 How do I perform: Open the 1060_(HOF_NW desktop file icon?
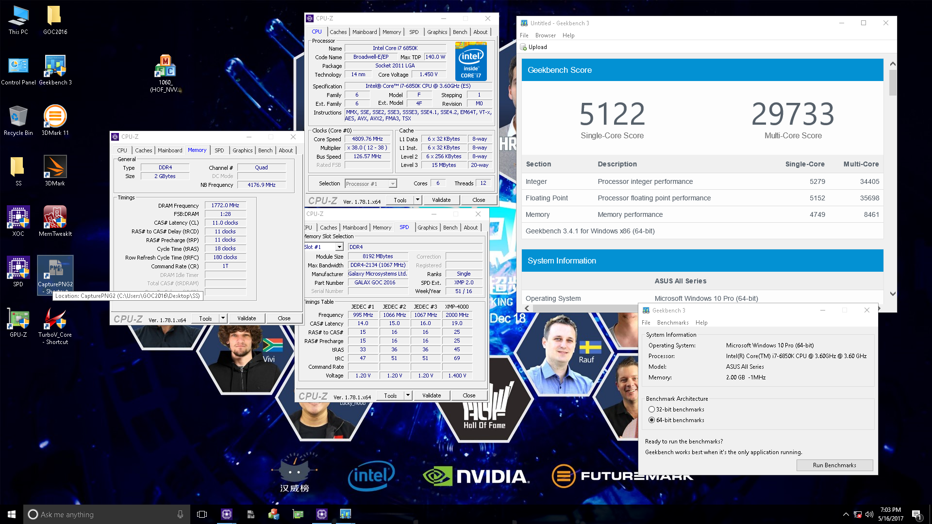coord(166,73)
